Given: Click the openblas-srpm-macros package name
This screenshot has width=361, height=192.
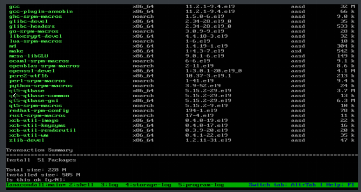Looking at the screenshot, I should click(44, 66).
